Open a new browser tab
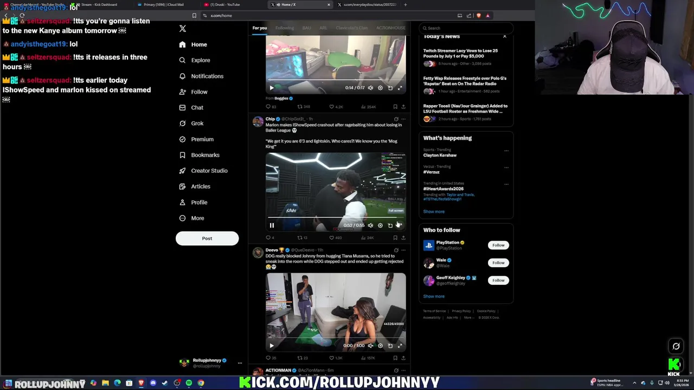Screen dimensions: 694x390 (406, 4)
